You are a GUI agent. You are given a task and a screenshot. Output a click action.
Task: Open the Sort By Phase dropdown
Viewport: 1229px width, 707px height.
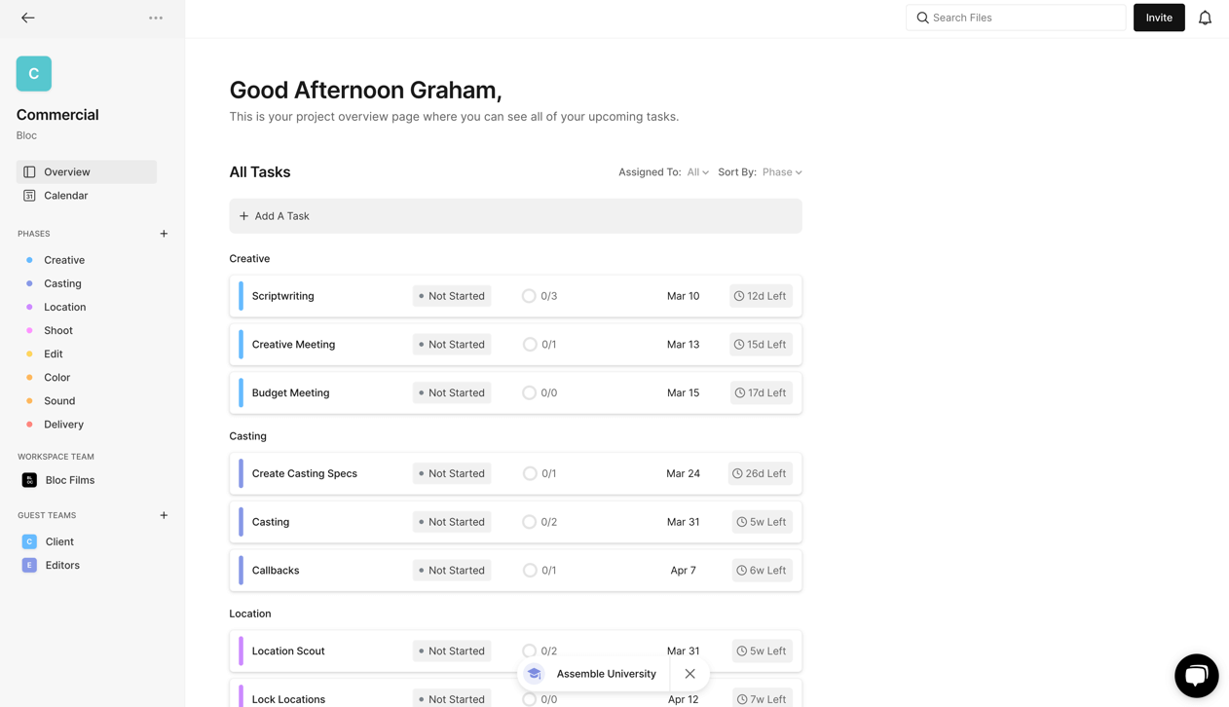[782, 172]
